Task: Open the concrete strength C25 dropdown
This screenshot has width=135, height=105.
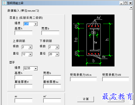Action: tap(36, 24)
